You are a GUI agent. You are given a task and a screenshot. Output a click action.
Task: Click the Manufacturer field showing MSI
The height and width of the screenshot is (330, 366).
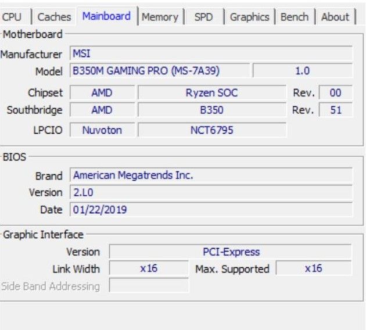210,54
